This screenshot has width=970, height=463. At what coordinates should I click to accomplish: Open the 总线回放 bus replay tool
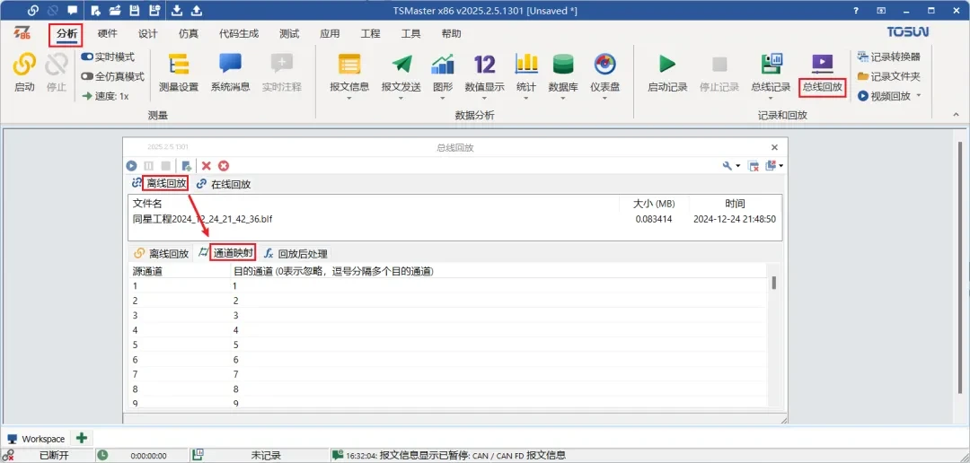point(822,71)
